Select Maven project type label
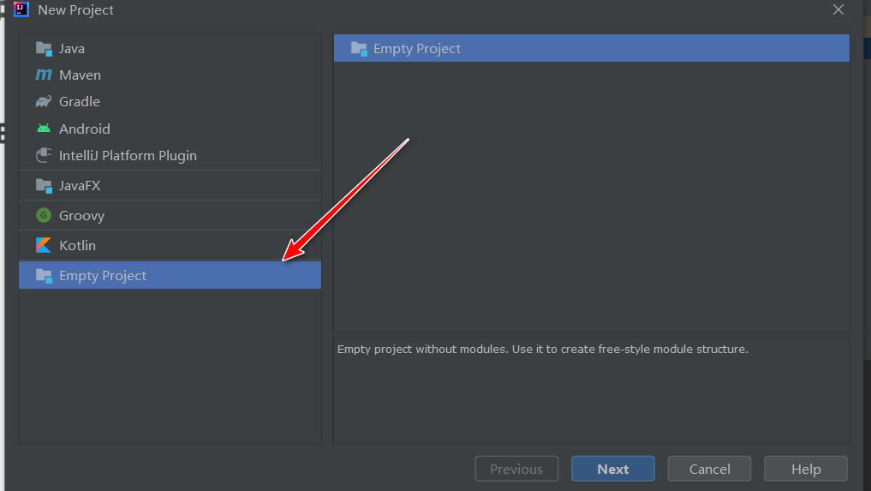Screen dimensions: 871x491 tap(80, 75)
